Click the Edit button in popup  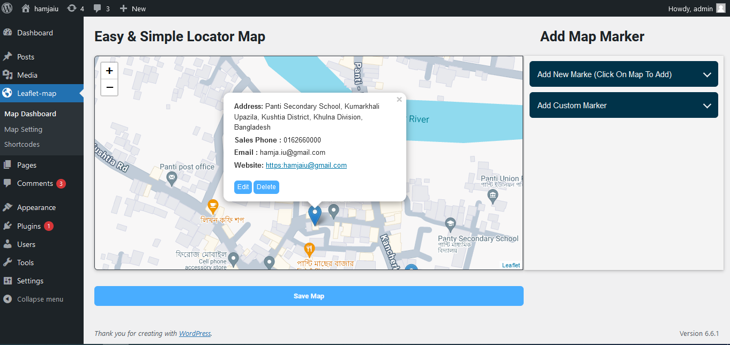coord(243,187)
